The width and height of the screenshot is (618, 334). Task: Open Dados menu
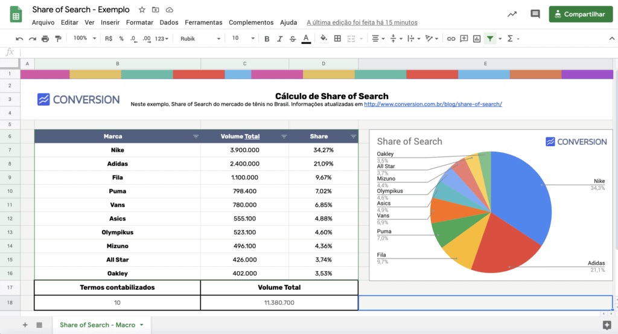click(169, 22)
